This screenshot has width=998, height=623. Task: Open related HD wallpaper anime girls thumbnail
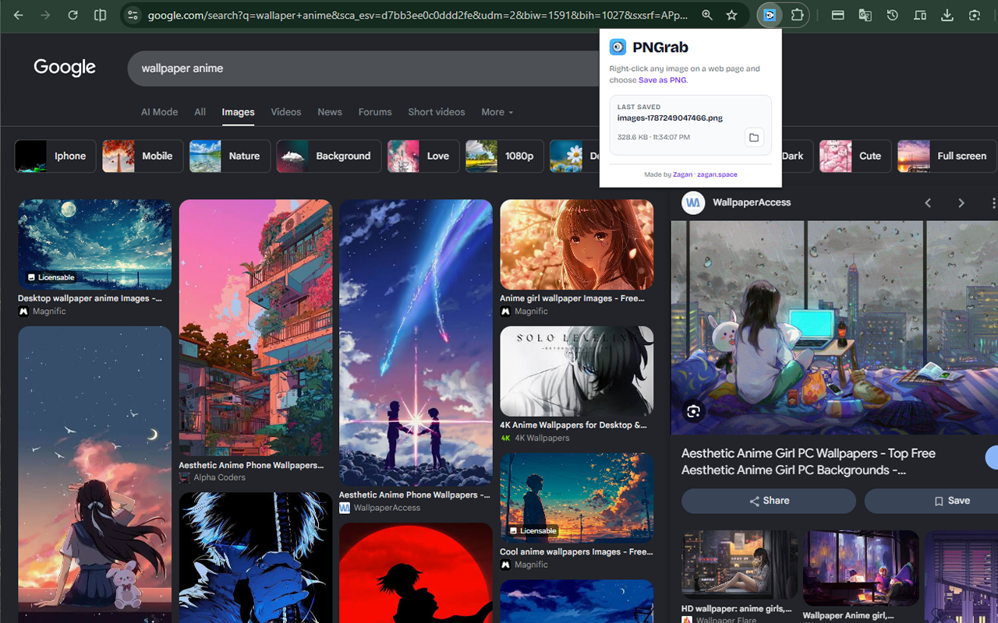point(739,565)
